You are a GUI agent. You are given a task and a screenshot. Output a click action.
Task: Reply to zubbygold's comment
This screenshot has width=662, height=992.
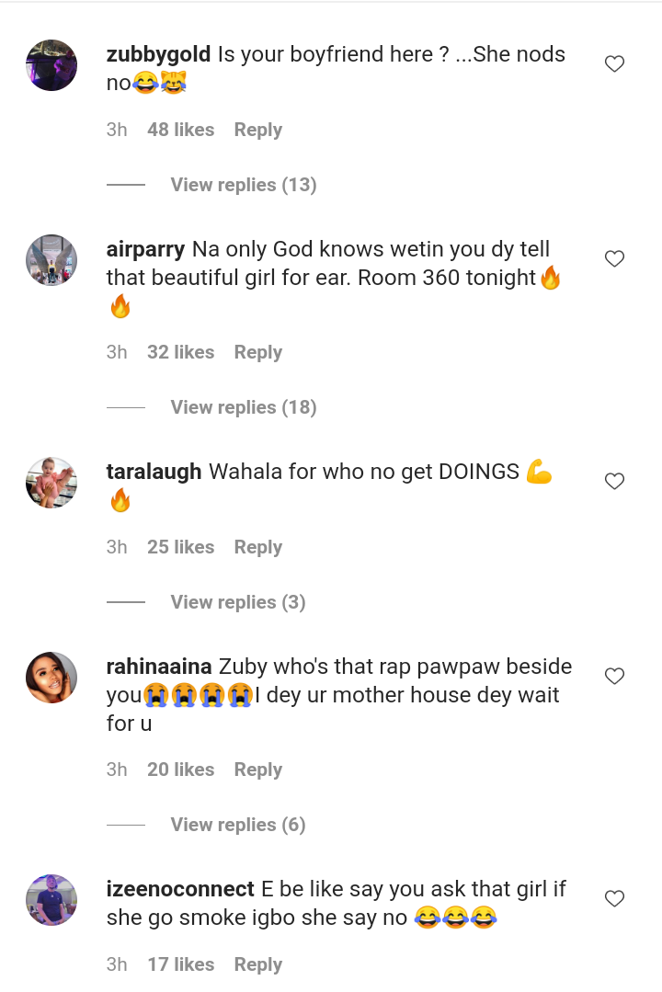pos(258,130)
